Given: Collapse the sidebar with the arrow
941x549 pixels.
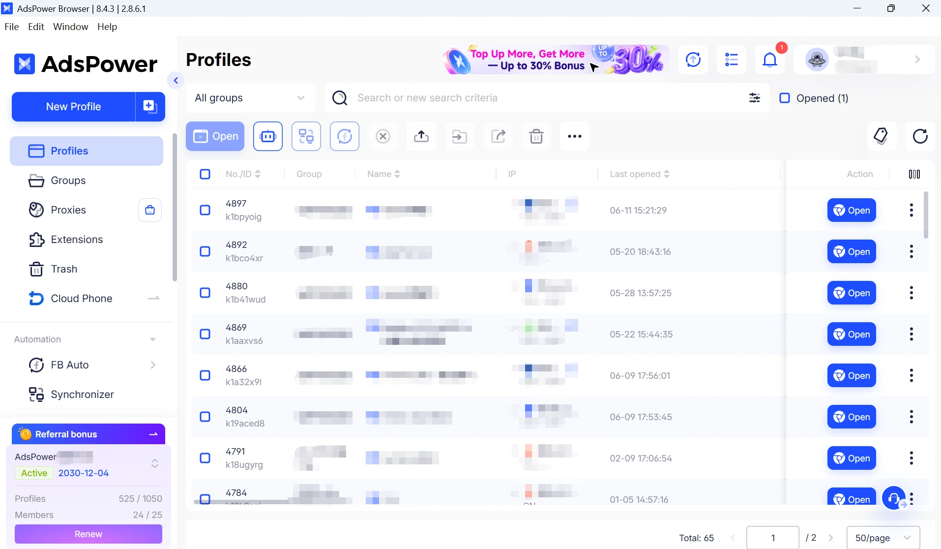Looking at the screenshot, I should click(x=176, y=80).
